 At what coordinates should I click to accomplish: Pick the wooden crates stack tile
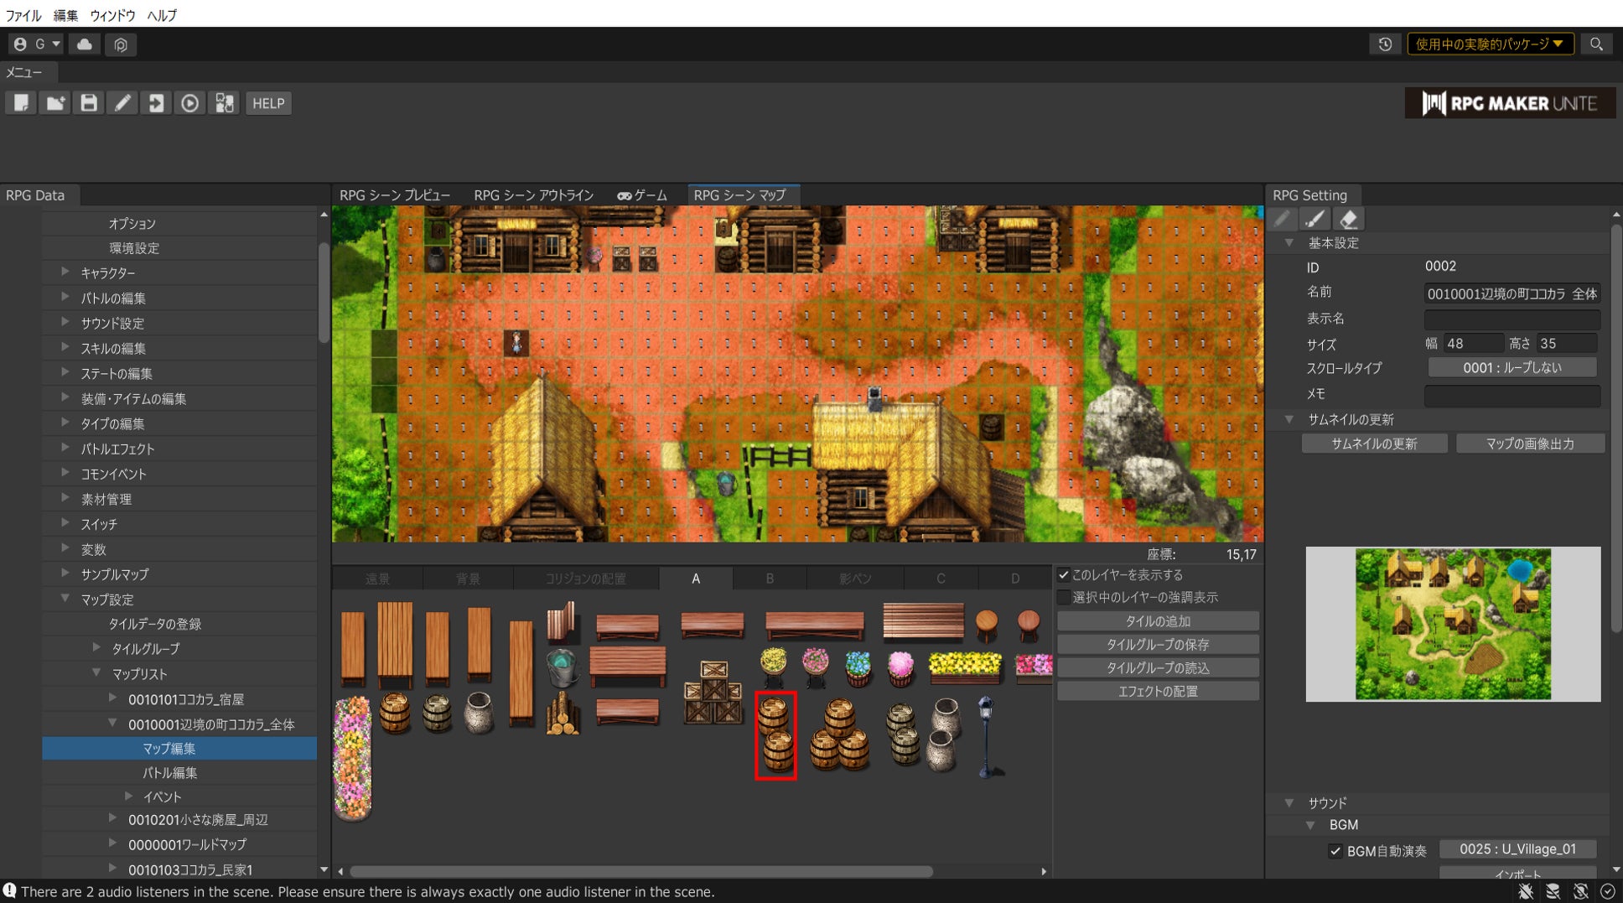713,693
